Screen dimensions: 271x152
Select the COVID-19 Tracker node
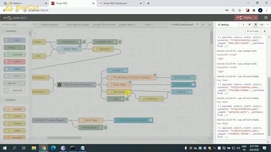click(77, 84)
